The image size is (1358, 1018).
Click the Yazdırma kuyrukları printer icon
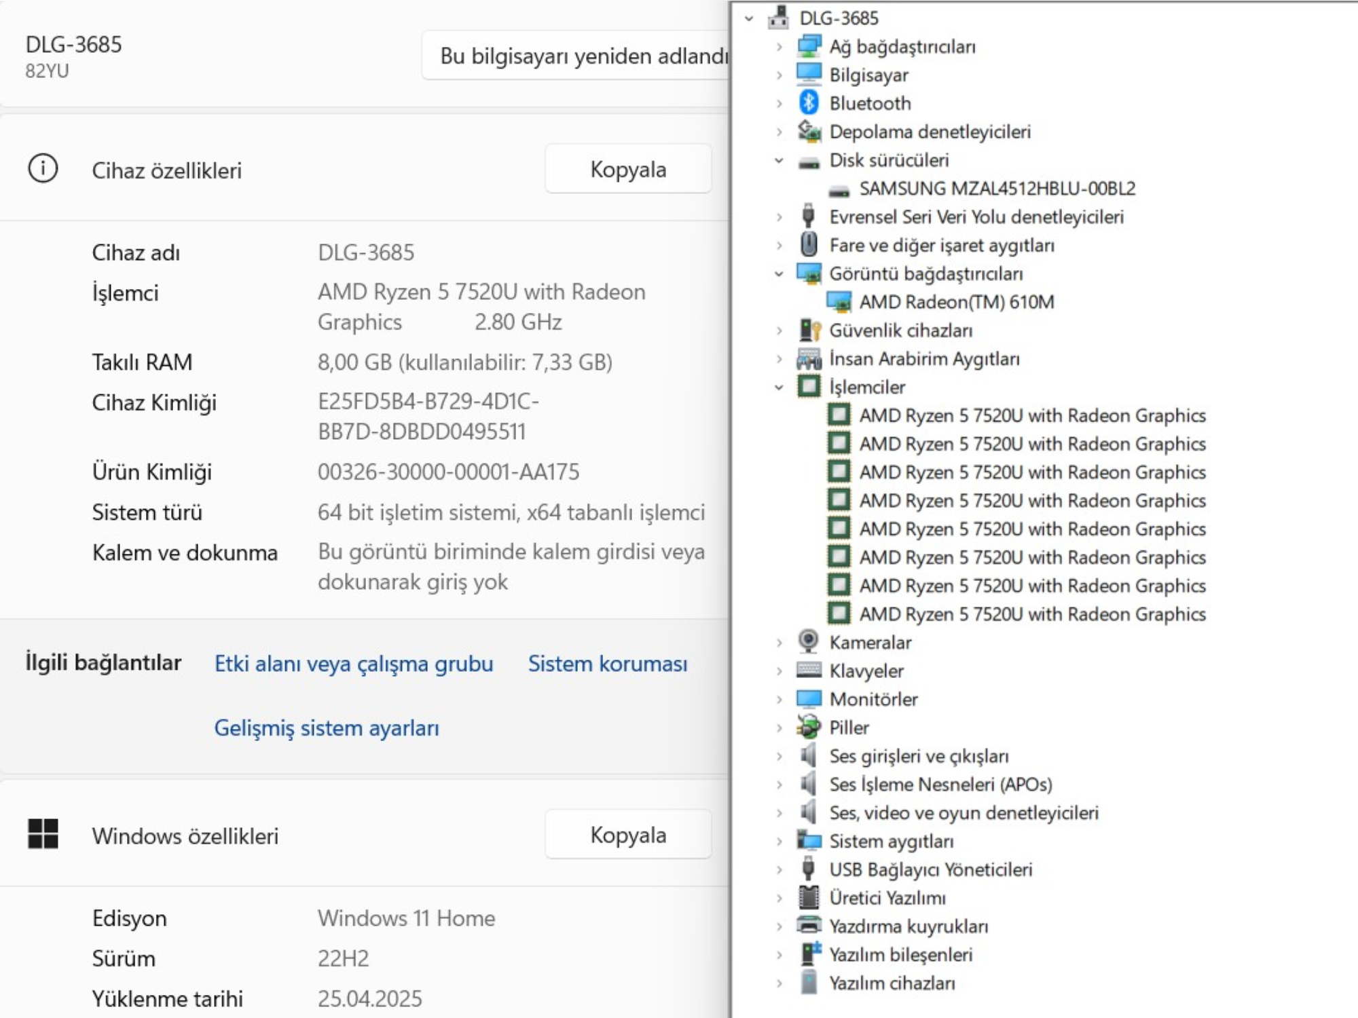click(x=809, y=926)
